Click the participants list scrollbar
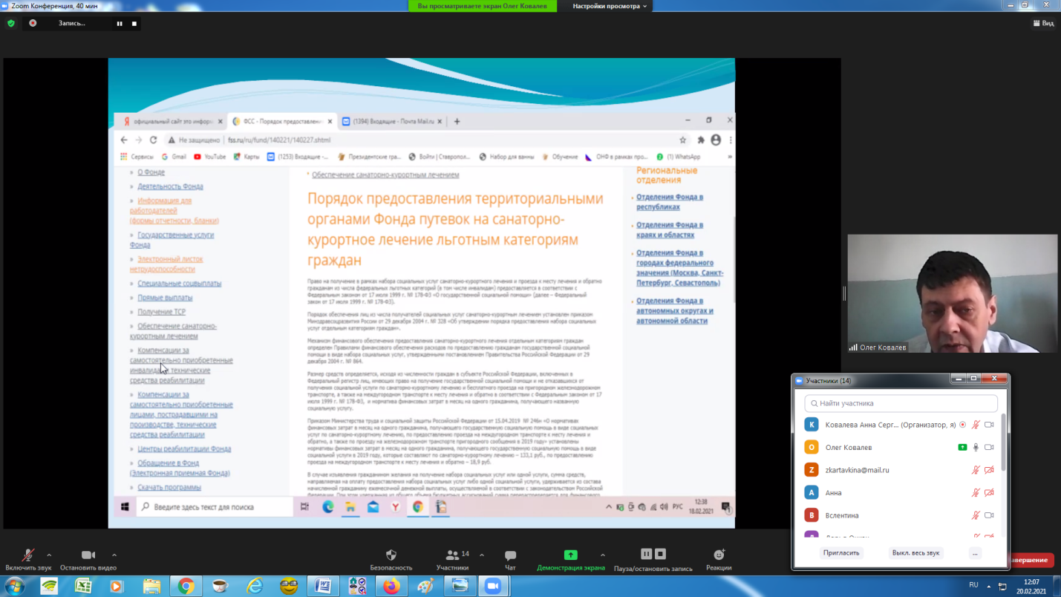The image size is (1061, 597). [1004, 446]
